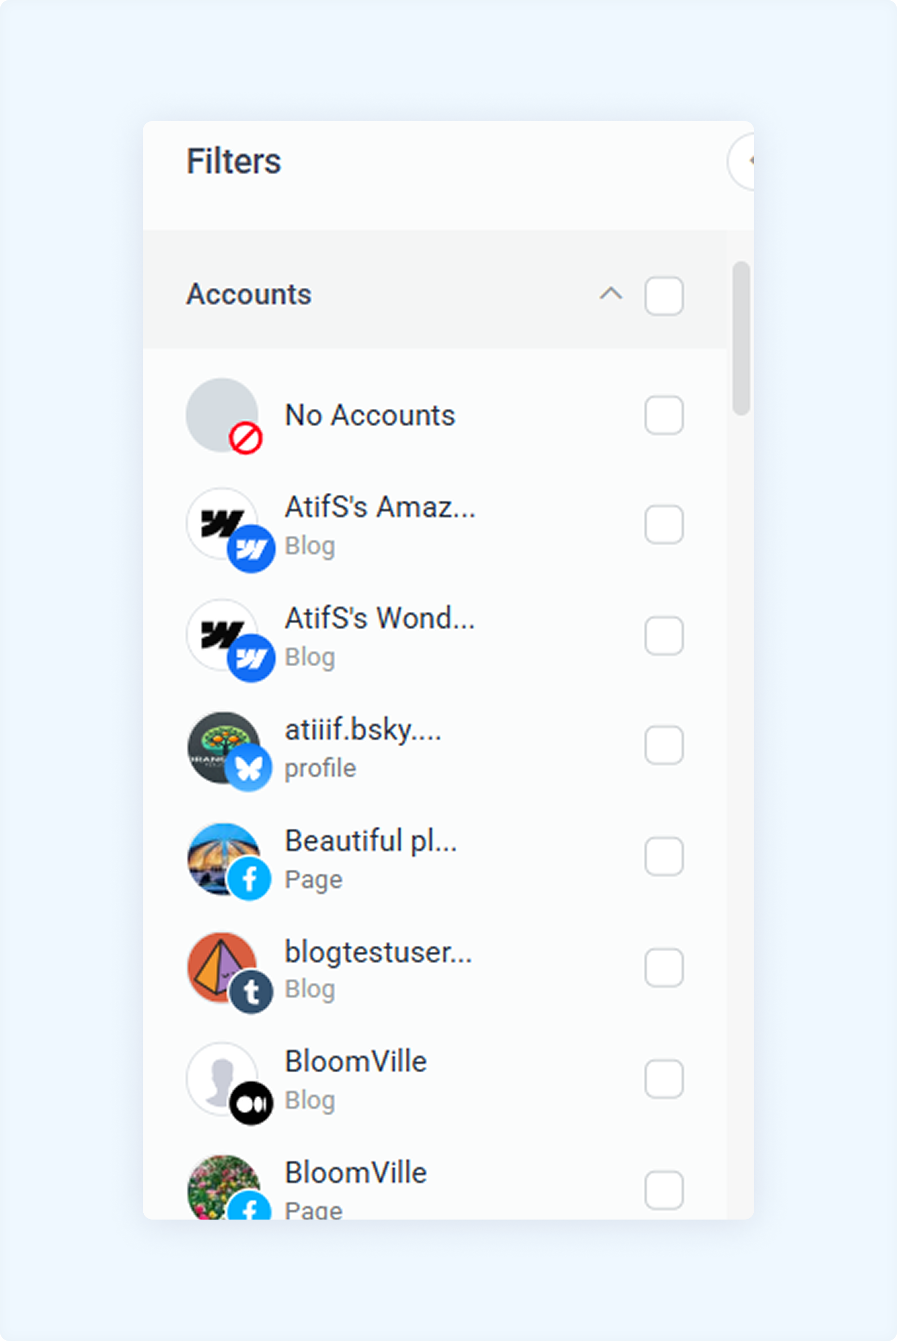897x1341 pixels.
Task: Click the Beautiful pl... account name
Action: [371, 841]
